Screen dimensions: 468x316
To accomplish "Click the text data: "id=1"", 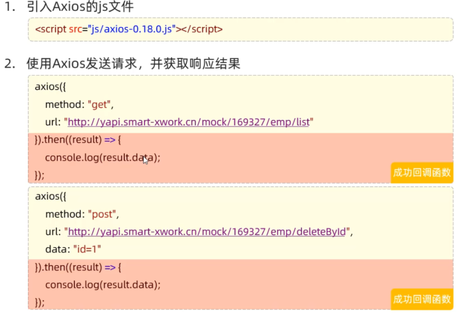I will tap(73, 249).
